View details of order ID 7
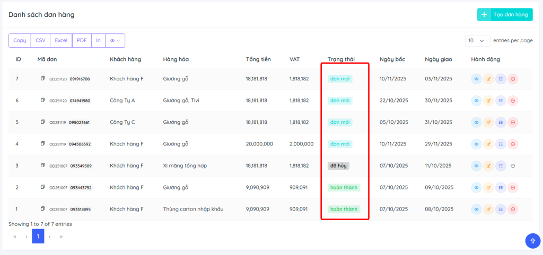 pyautogui.click(x=476, y=79)
